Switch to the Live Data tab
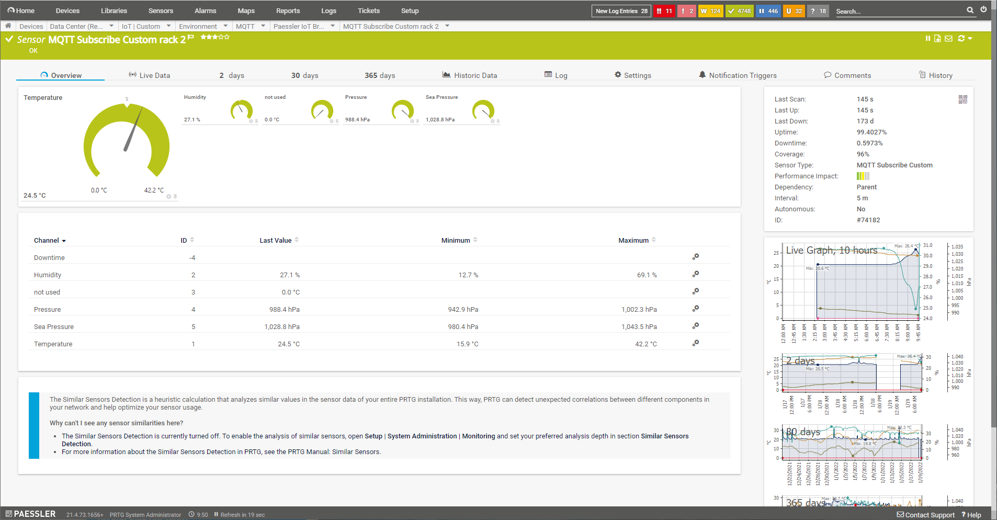The height and width of the screenshot is (520, 997). [150, 75]
